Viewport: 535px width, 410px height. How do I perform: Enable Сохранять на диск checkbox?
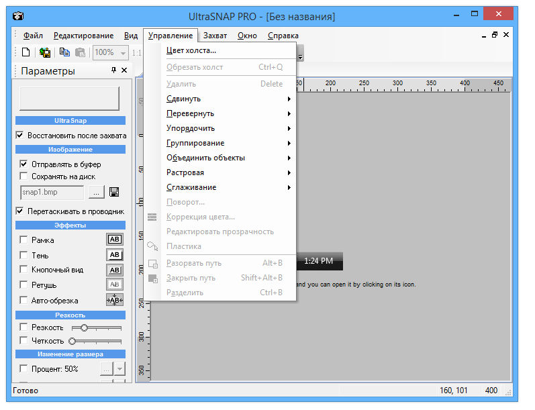coord(23,176)
